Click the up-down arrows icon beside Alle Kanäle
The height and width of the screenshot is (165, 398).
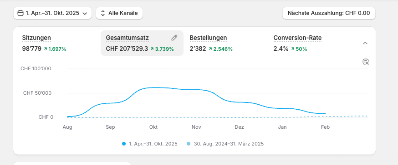(x=103, y=13)
